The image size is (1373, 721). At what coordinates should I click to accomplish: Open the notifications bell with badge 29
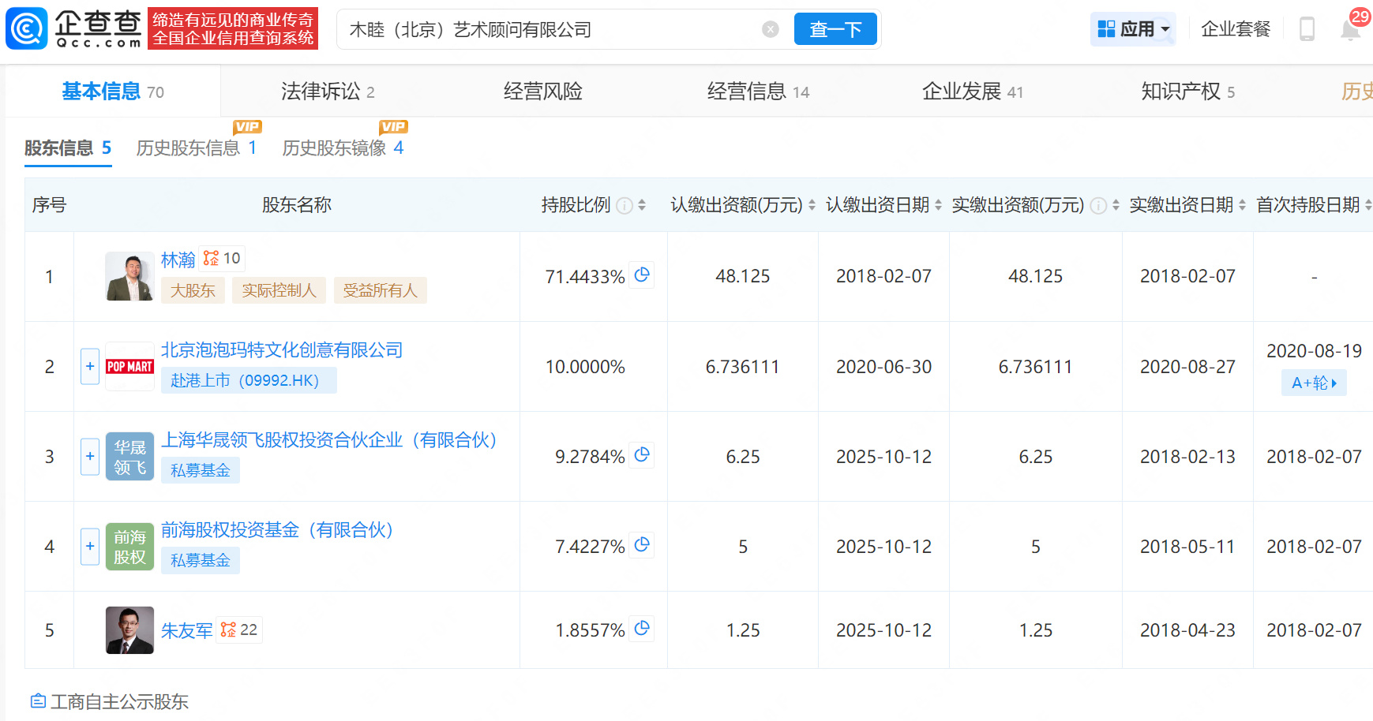(1351, 30)
